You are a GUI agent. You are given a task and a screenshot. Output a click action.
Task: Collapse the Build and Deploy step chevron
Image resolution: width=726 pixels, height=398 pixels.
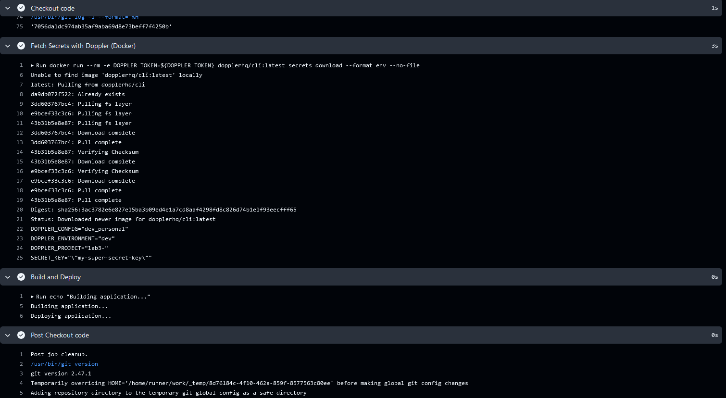click(8, 277)
